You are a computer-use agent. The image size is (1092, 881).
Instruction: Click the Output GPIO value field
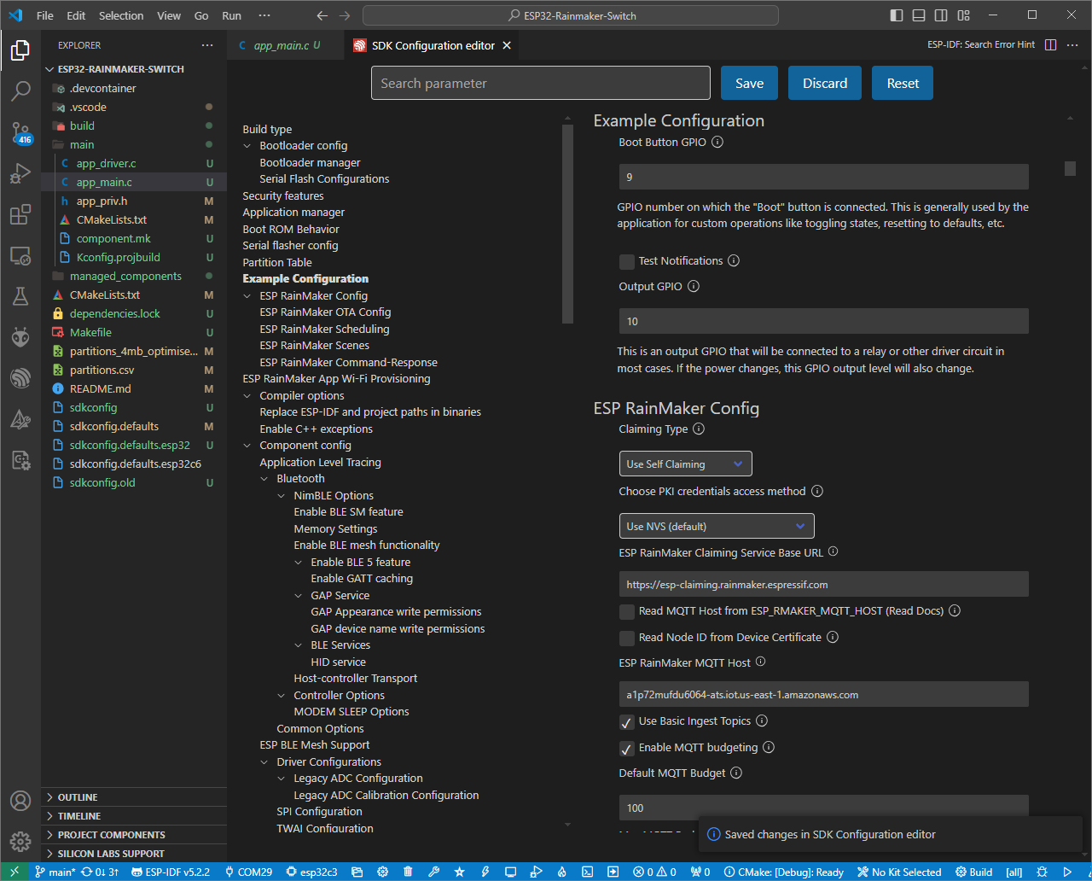pyautogui.click(x=824, y=321)
